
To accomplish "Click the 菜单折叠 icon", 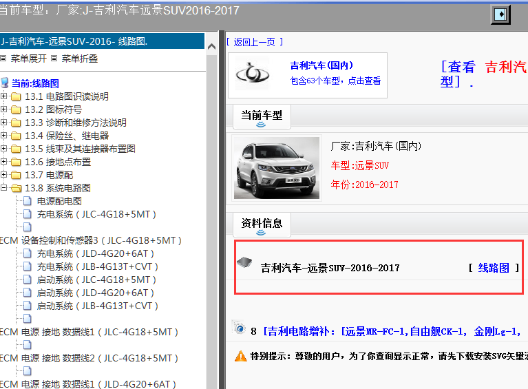I will pos(54,59).
